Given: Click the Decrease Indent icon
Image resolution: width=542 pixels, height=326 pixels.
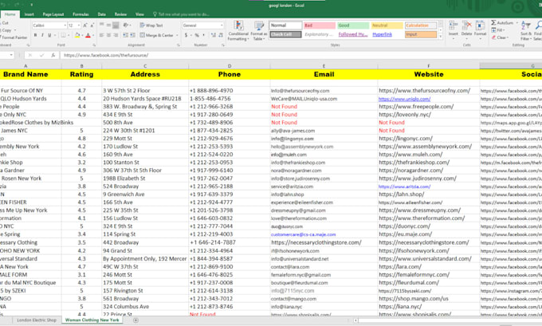Looking at the screenshot, I should (x=125, y=35).
